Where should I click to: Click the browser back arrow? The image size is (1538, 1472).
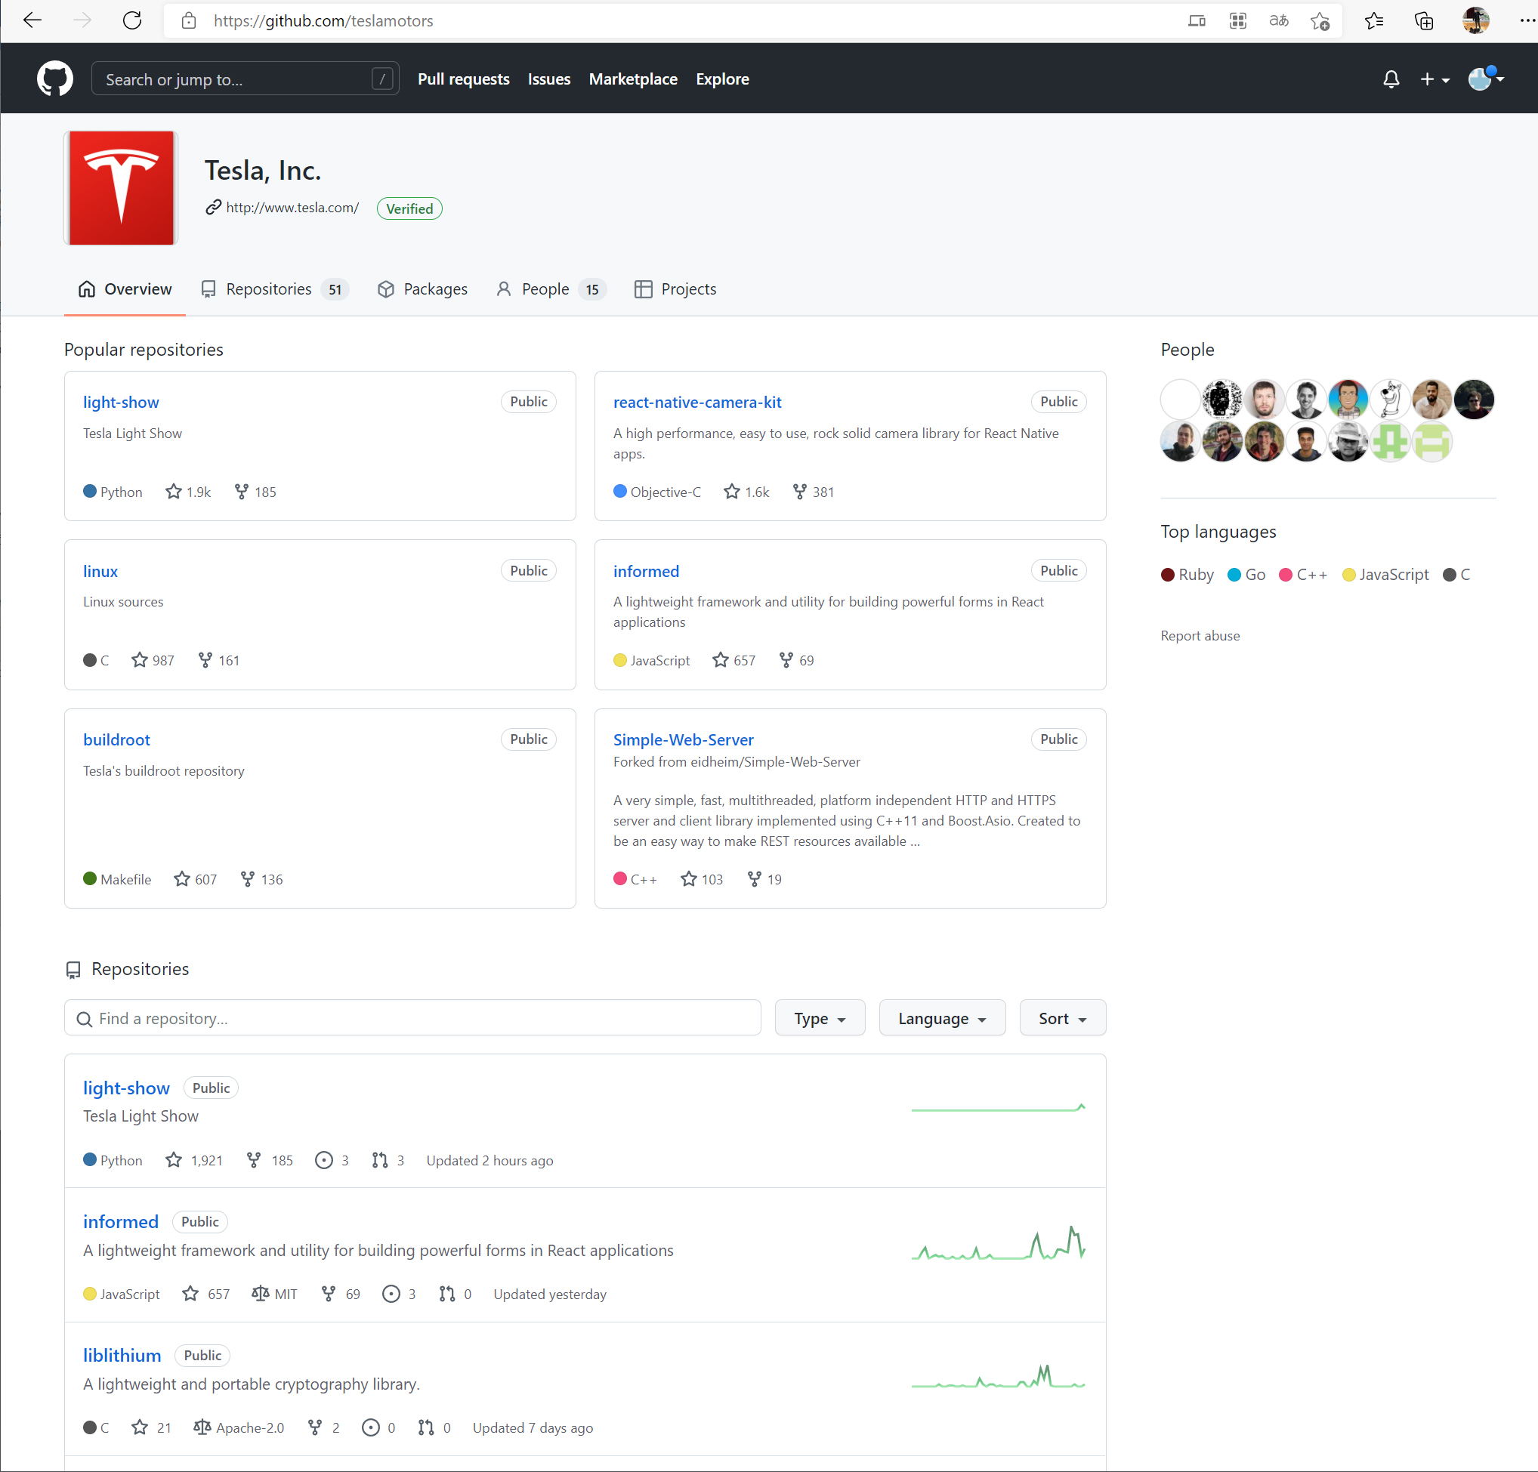32,20
